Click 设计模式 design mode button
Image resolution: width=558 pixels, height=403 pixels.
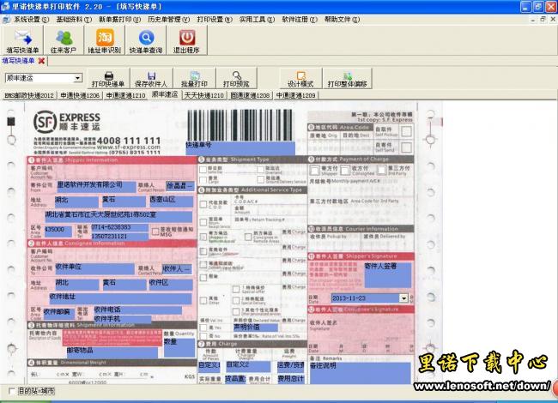(300, 79)
